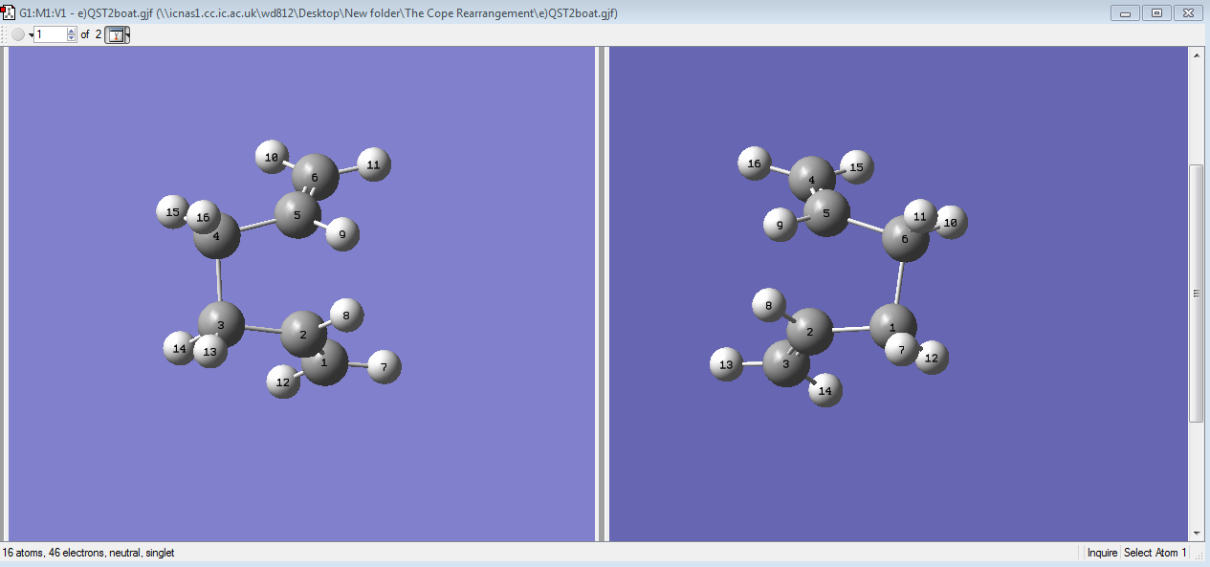
Task: Select hydrogen atom 13 in the right model
Action: pyautogui.click(x=727, y=364)
